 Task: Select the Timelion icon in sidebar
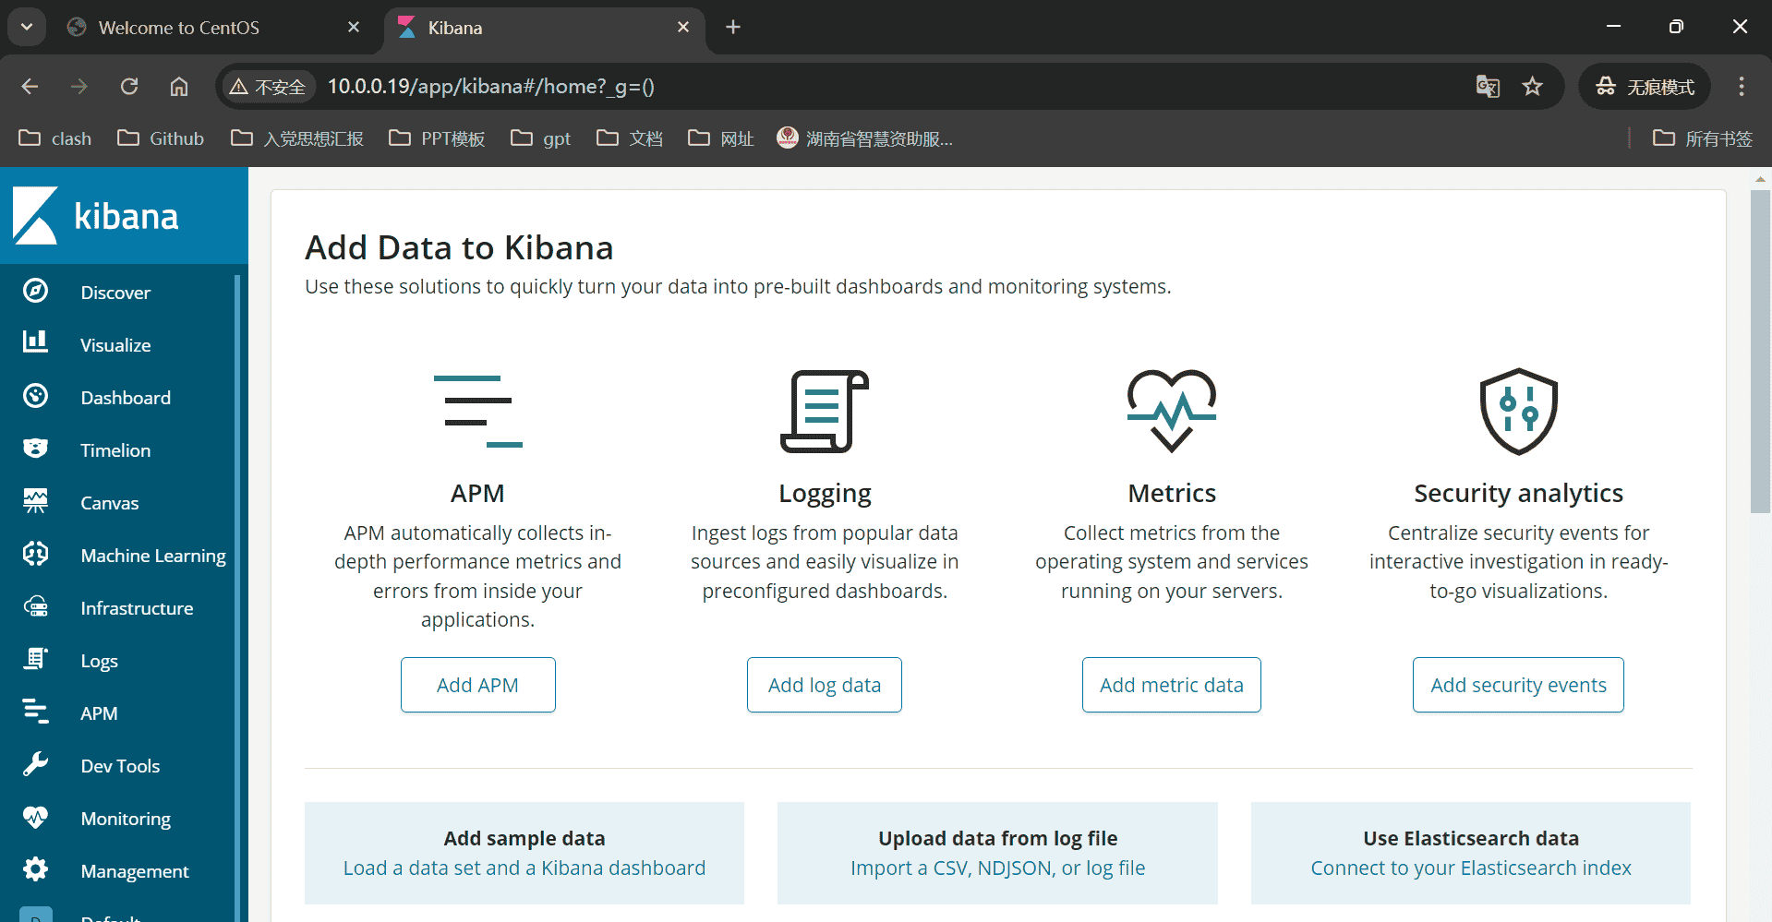[x=35, y=449]
